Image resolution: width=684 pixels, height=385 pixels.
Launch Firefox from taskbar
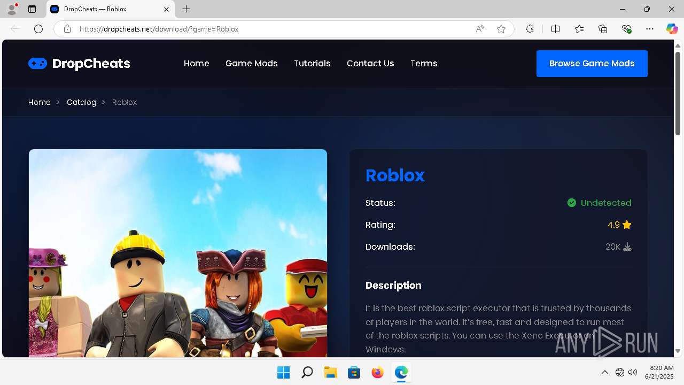pyautogui.click(x=377, y=372)
